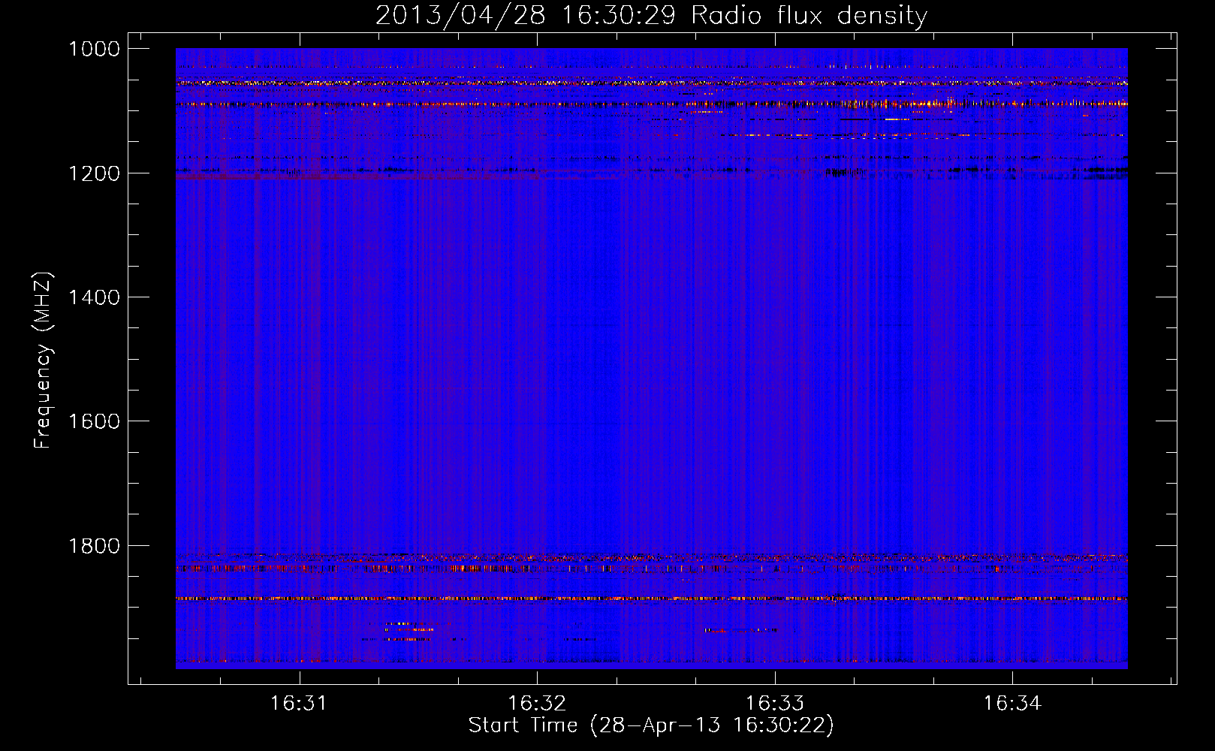Click the "Start Time (28-Apr-13 16:30:22)" label
1215x751 pixels.
click(x=651, y=725)
